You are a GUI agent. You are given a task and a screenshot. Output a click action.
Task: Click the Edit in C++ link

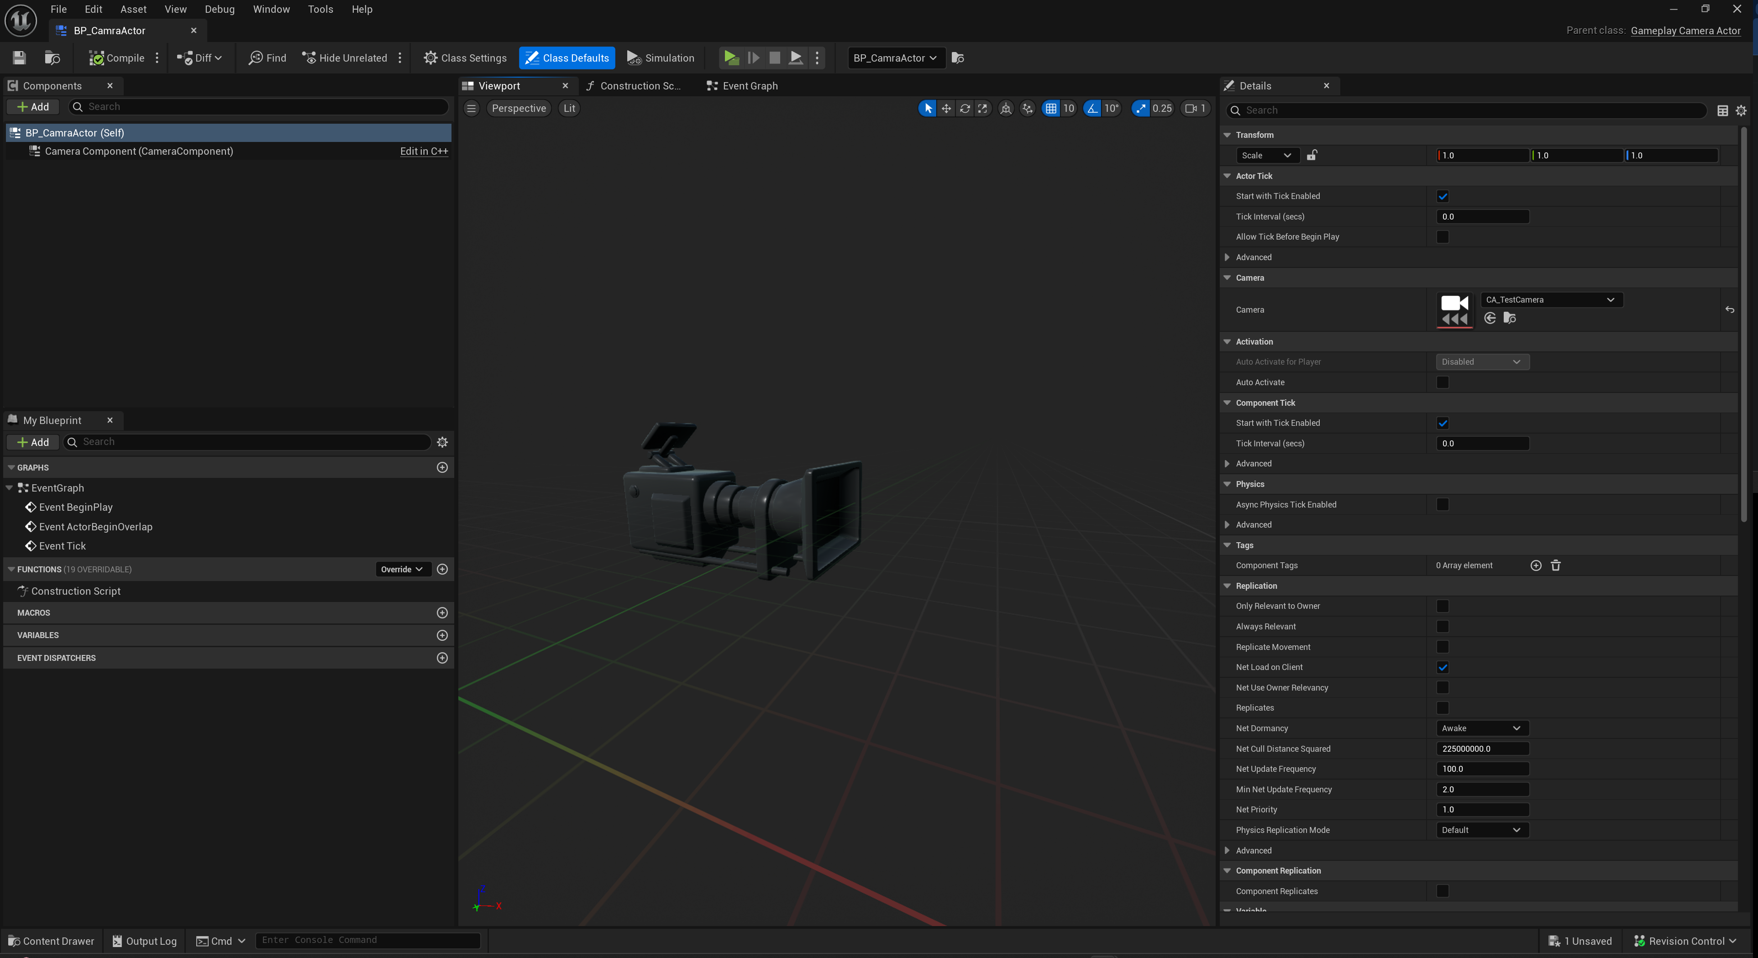tap(424, 152)
